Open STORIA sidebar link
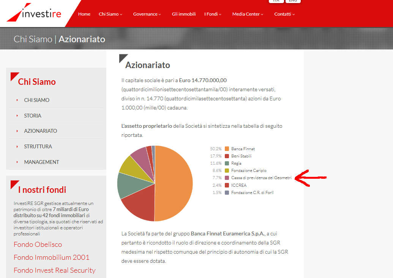The width and height of the screenshot is (393, 278). pyautogui.click(x=33, y=116)
